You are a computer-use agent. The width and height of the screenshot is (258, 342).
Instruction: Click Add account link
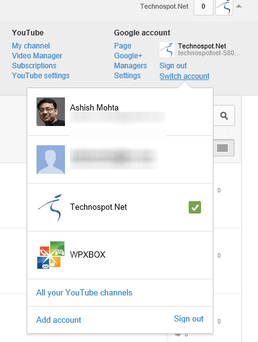pos(59,320)
